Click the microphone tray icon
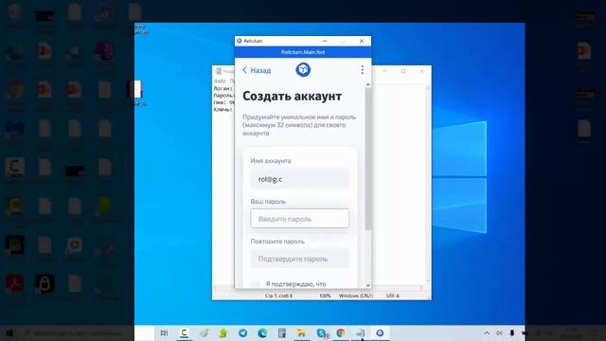This screenshot has height=341, width=606. pyautogui.click(x=511, y=332)
